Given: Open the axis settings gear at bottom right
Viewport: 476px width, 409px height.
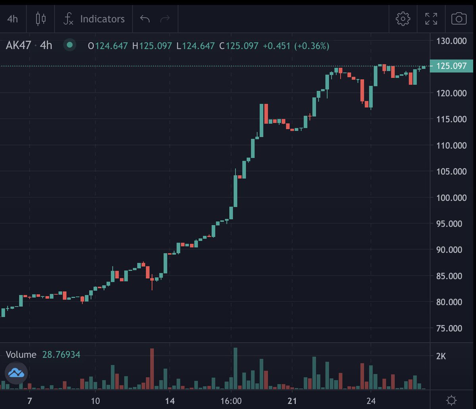Looking at the screenshot, I should (451, 400).
